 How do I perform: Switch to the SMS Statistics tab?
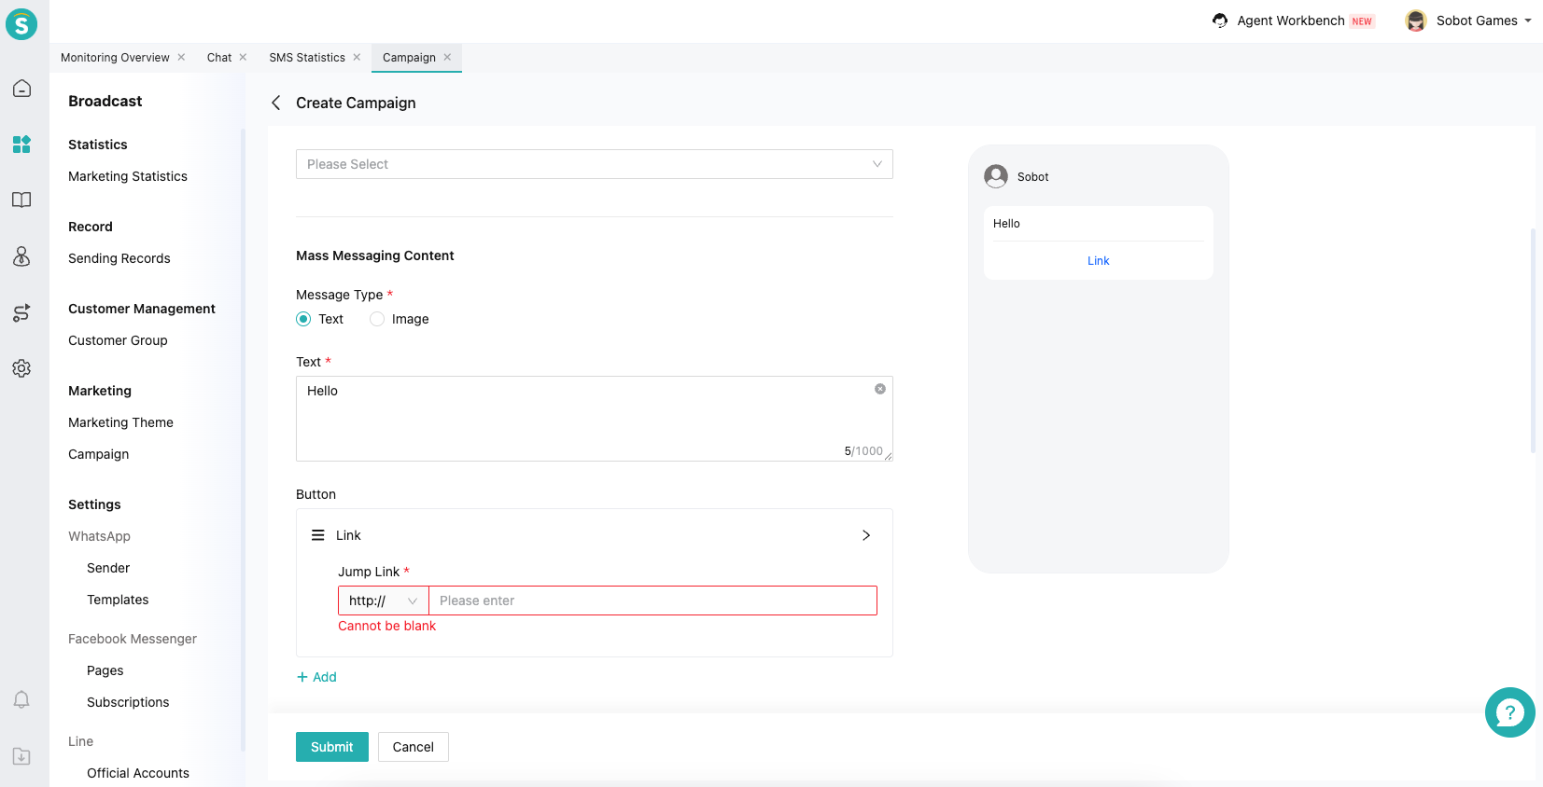click(x=307, y=58)
